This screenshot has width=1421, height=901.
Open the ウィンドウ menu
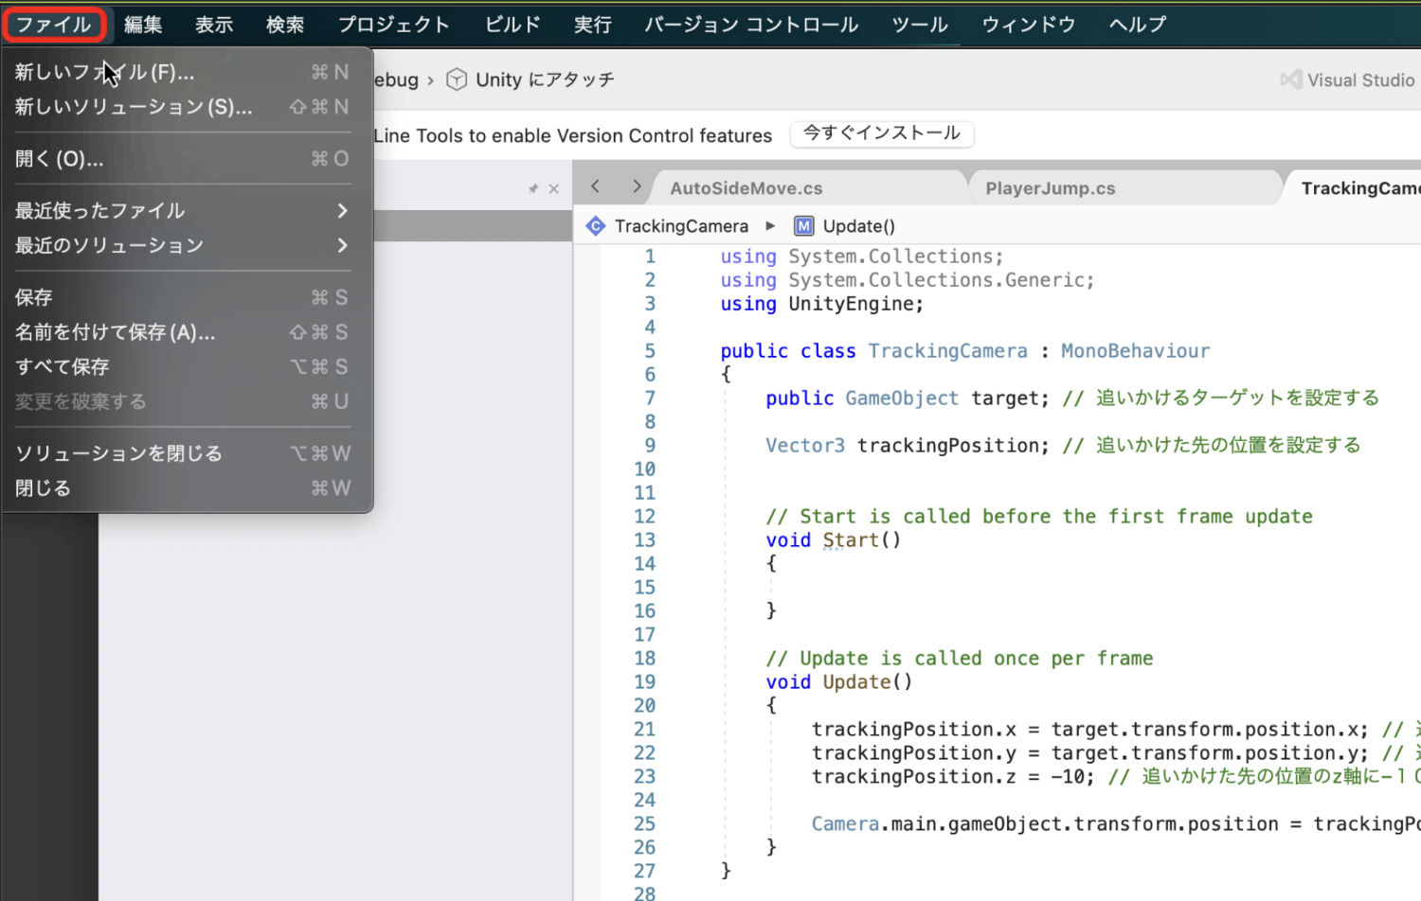[1029, 24]
